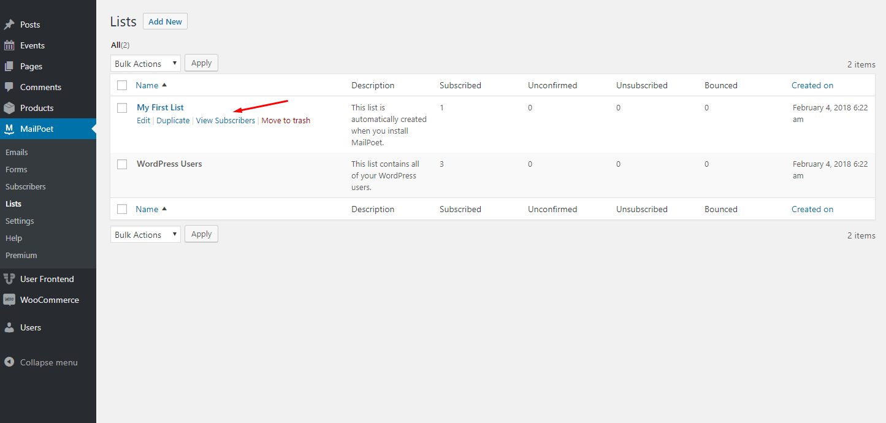This screenshot has height=423, width=886.
Task: Click the Users person icon
Action: (x=9, y=327)
